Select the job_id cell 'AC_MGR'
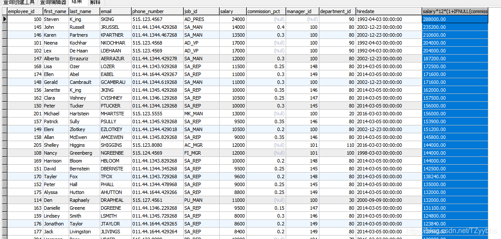 pyautogui.click(x=201, y=145)
